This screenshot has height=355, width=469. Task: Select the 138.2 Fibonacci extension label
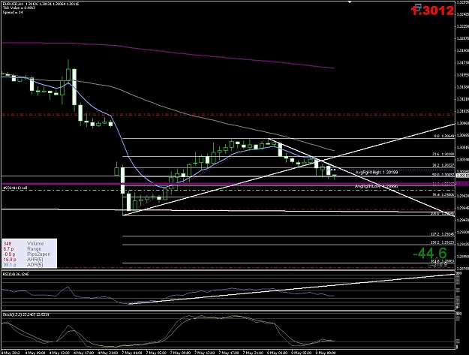point(443,242)
